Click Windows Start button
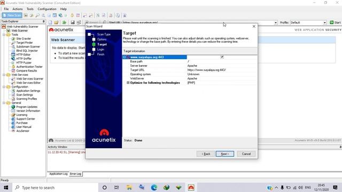Image resolution: width=342 pixels, height=192 pixels. [6, 188]
